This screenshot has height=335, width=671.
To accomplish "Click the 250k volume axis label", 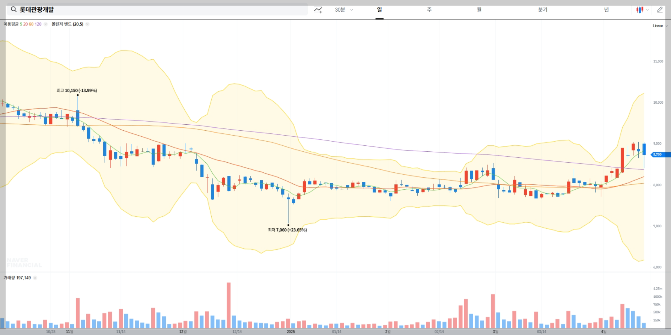I will pos(657,320).
